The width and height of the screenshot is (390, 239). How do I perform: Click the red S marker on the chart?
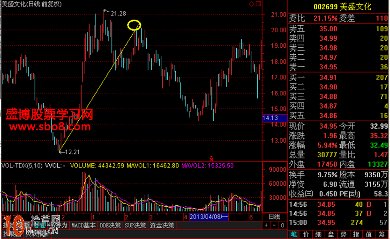(x=211, y=158)
